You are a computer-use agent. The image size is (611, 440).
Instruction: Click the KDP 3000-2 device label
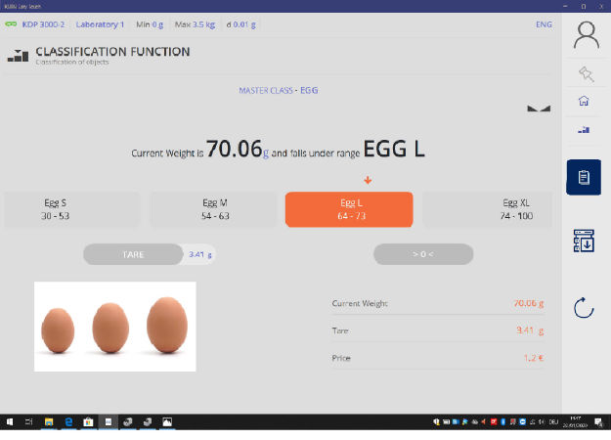coord(45,24)
